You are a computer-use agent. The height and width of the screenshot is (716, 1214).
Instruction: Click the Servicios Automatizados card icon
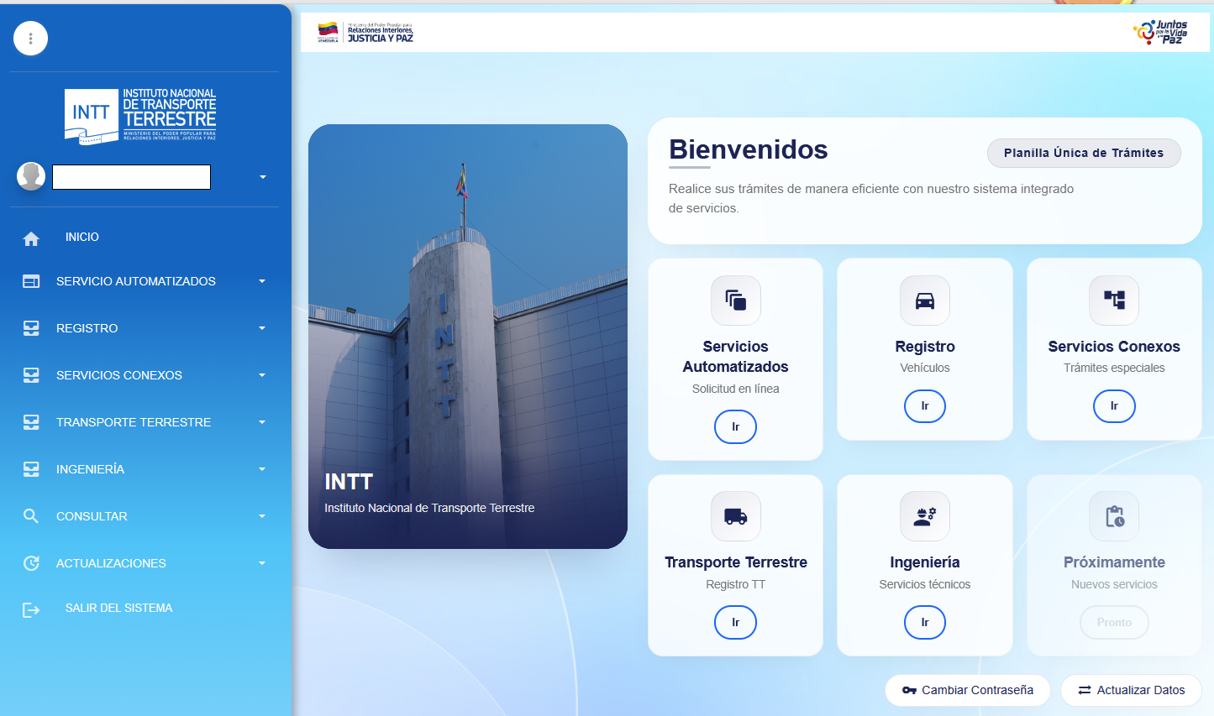tap(736, 301)
